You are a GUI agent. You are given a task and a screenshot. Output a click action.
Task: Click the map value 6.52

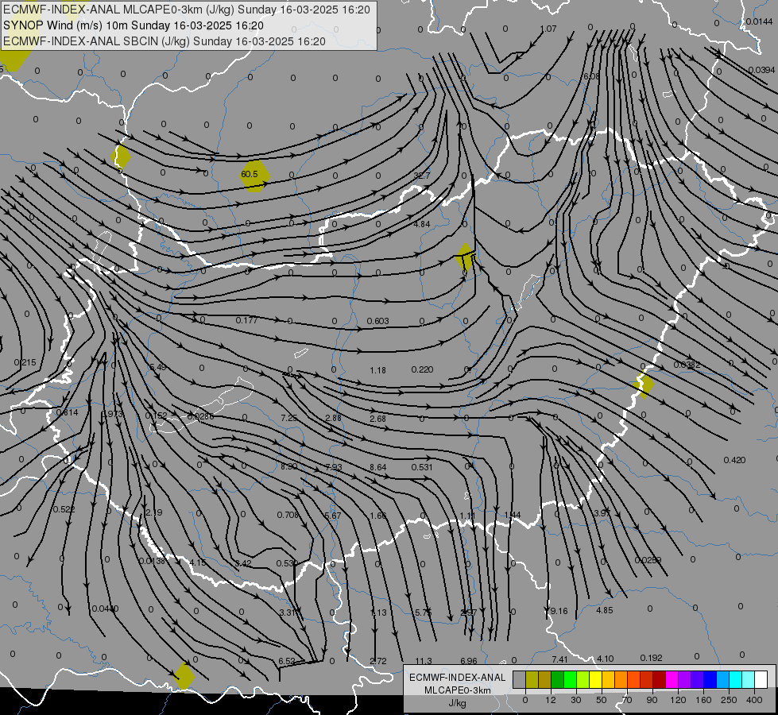(287, 661)
